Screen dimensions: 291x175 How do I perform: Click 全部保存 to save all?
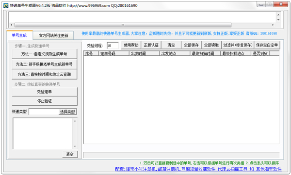[192, 45]
